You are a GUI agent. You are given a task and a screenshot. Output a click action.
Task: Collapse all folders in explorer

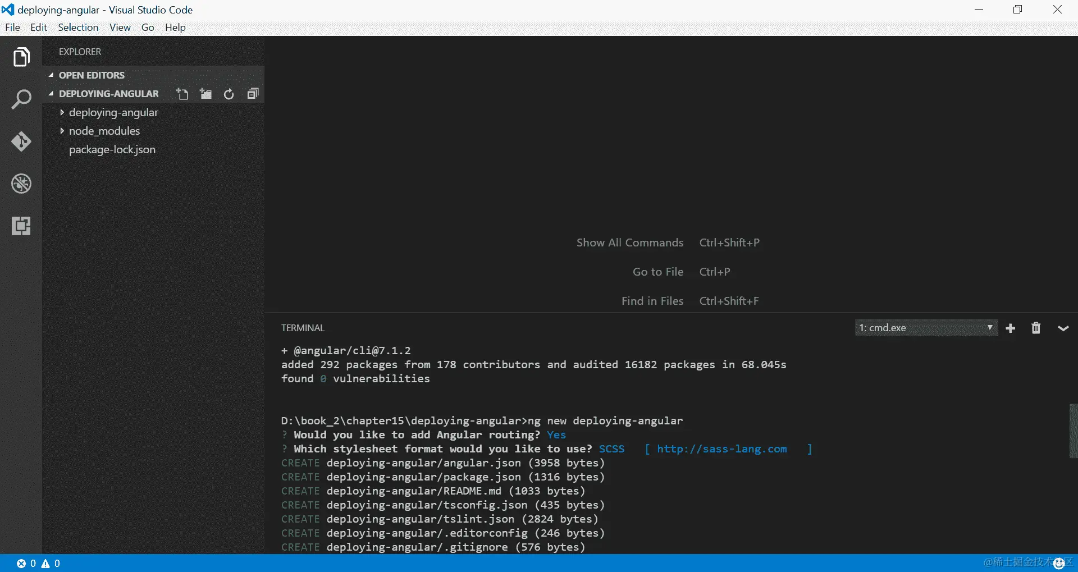(x=253, y=94)
